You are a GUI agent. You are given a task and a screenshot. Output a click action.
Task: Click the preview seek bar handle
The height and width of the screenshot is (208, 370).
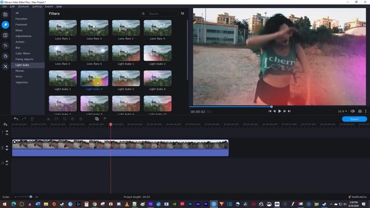[271, 107]
